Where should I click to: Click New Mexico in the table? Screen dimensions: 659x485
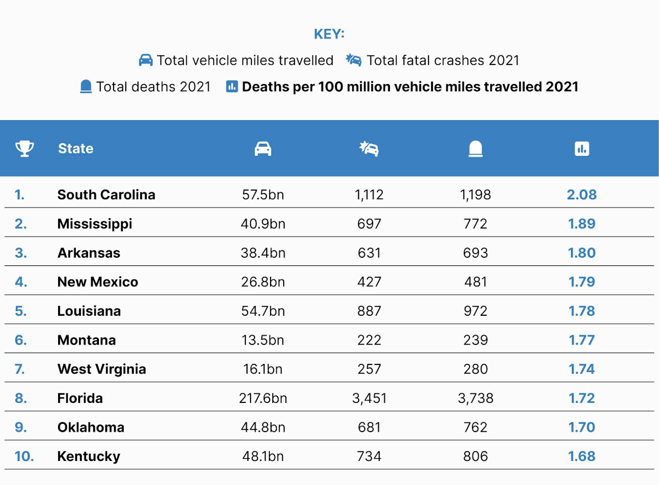pos(98,282)
